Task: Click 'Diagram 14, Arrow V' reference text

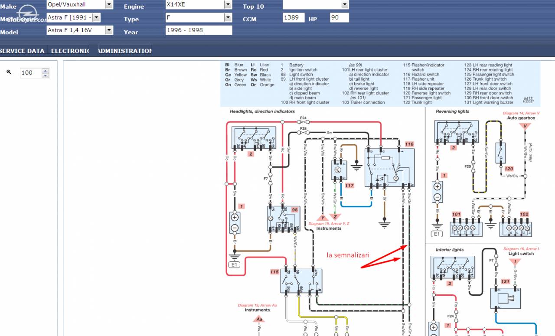Action: pos(521,113)
